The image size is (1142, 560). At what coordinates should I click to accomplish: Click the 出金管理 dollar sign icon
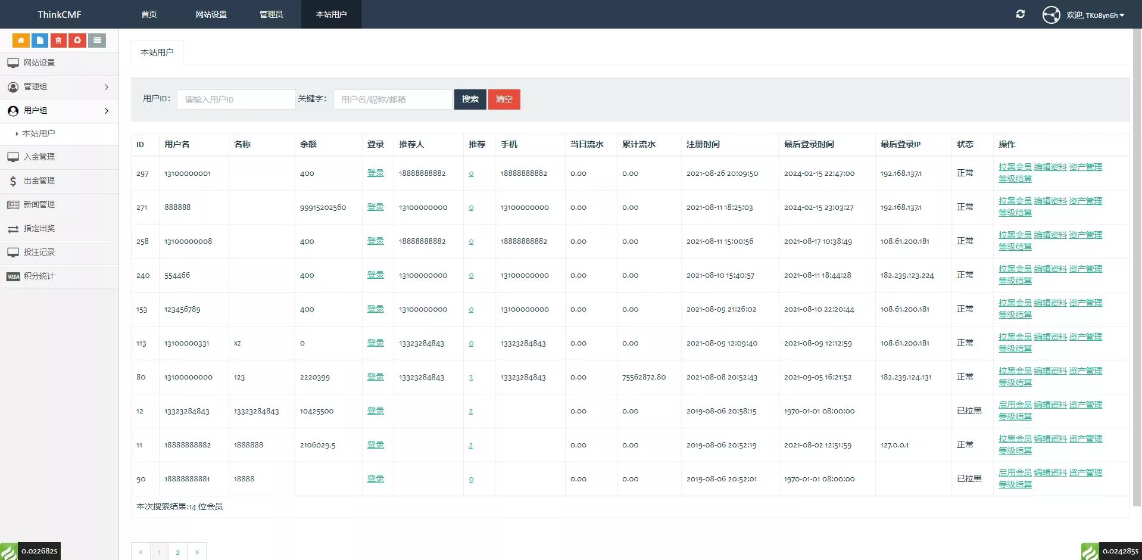pyautogui.click(x=13, y=181)
